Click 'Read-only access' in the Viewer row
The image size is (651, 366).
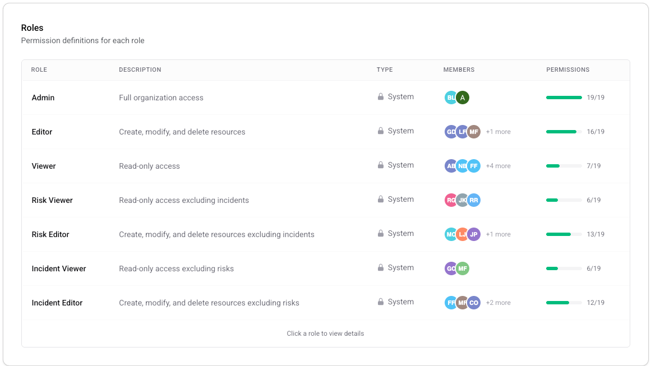point(150,166)
